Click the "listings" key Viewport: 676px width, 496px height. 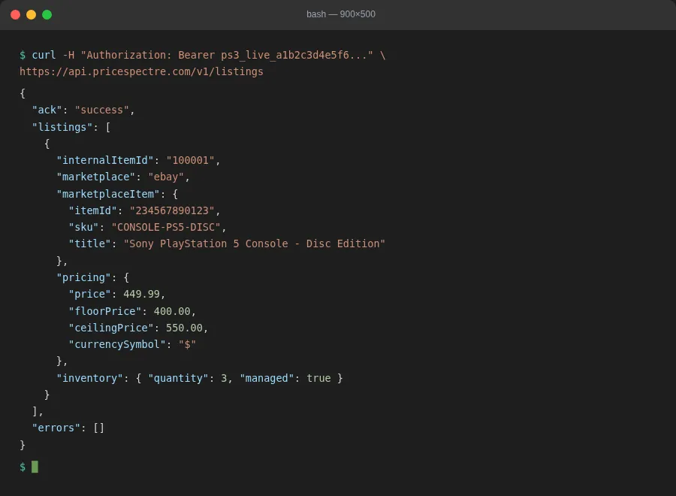pyautogui.click(x=62, y=127)
